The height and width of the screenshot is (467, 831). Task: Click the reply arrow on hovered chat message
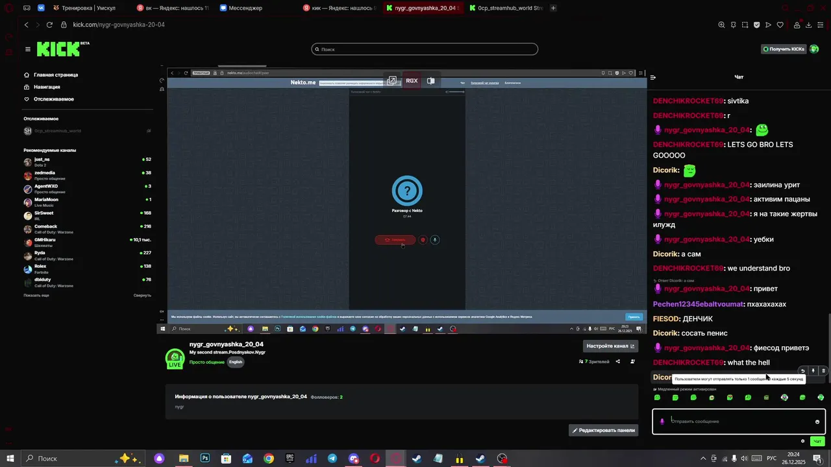coord(802,371)
